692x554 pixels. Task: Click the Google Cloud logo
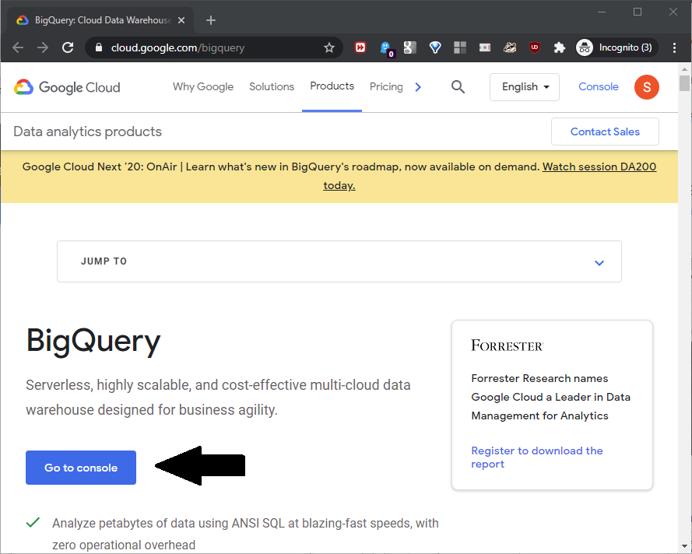(x=67, y=87)
